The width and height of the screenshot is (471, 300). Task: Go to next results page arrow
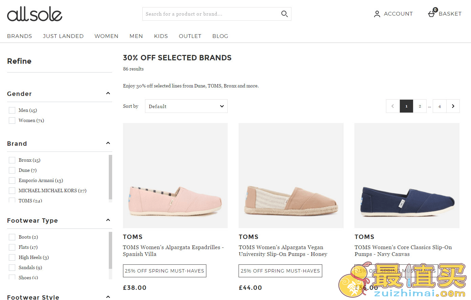pyautogui.click(x=453, y=106)
